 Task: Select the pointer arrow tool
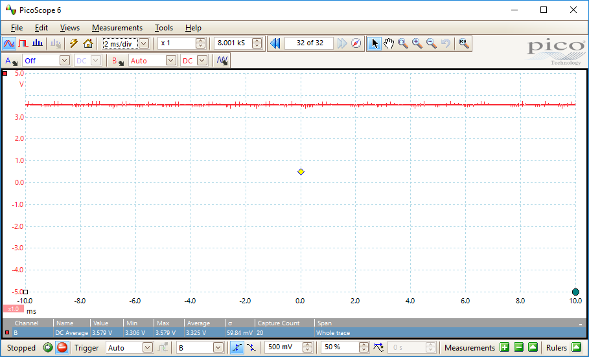pos(374,43)
